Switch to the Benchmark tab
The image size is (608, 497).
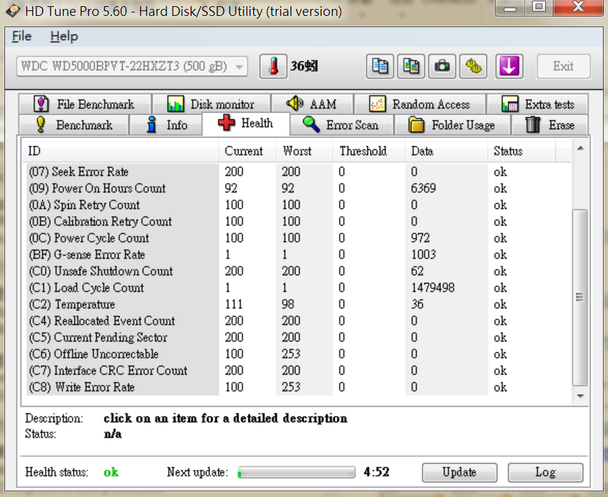[x=74, y=125]
